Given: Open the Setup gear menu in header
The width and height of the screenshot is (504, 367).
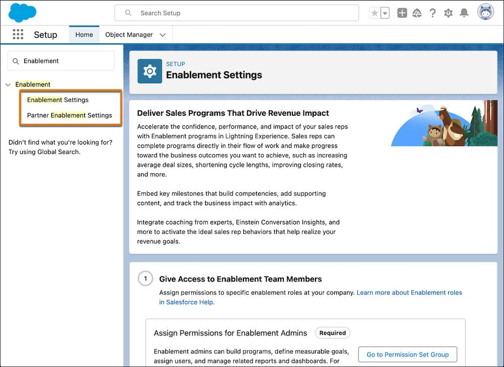Looking at the screenshot, I should point(448,13).
